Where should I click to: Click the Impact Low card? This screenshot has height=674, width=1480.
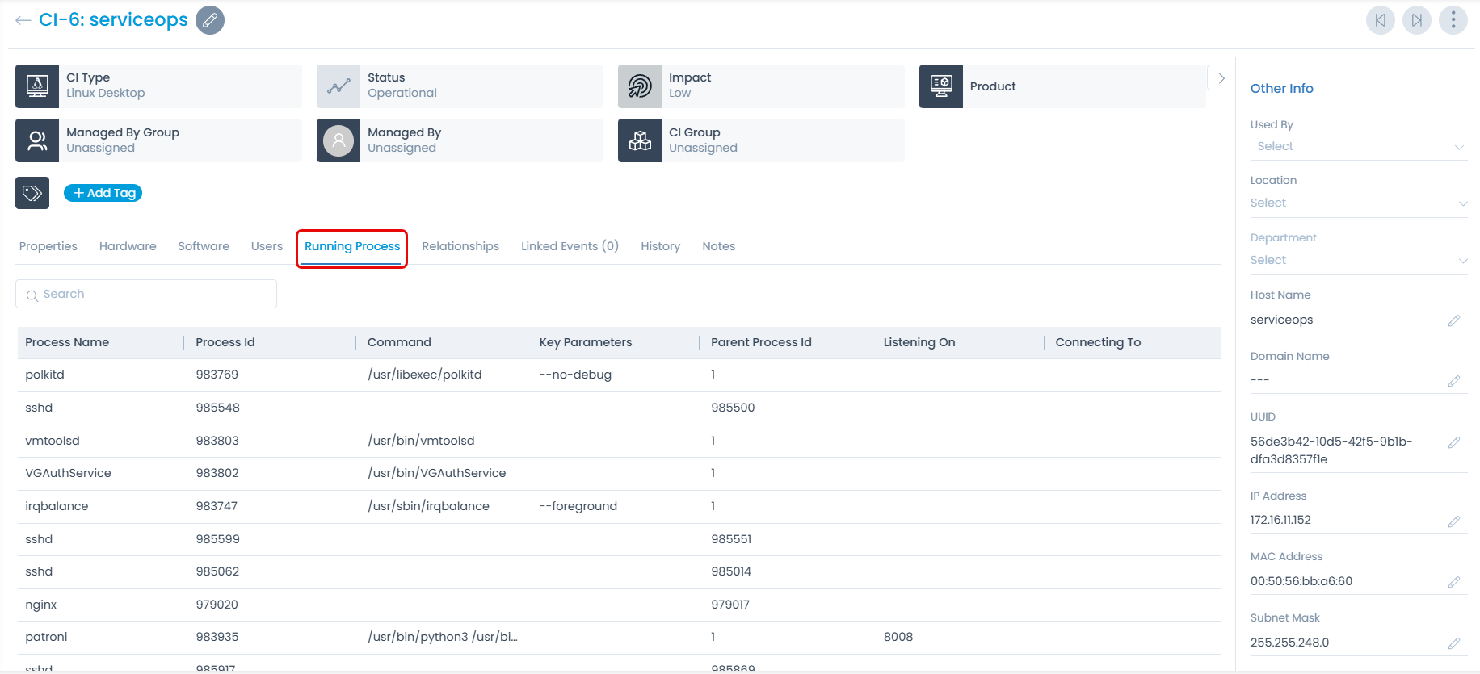pos(760,86)
